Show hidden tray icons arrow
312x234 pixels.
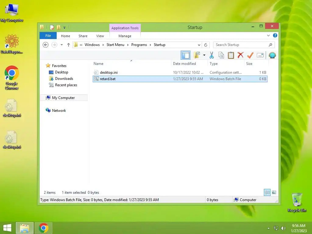click(268, 228)
